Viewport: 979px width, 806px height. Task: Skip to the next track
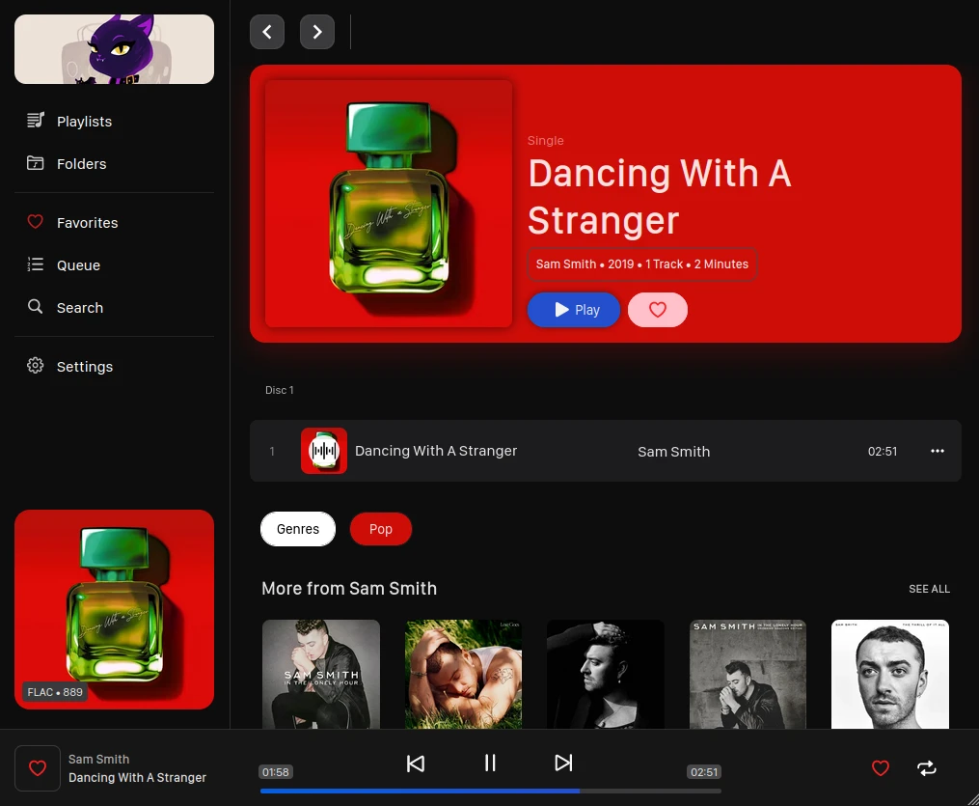(564, 763)
